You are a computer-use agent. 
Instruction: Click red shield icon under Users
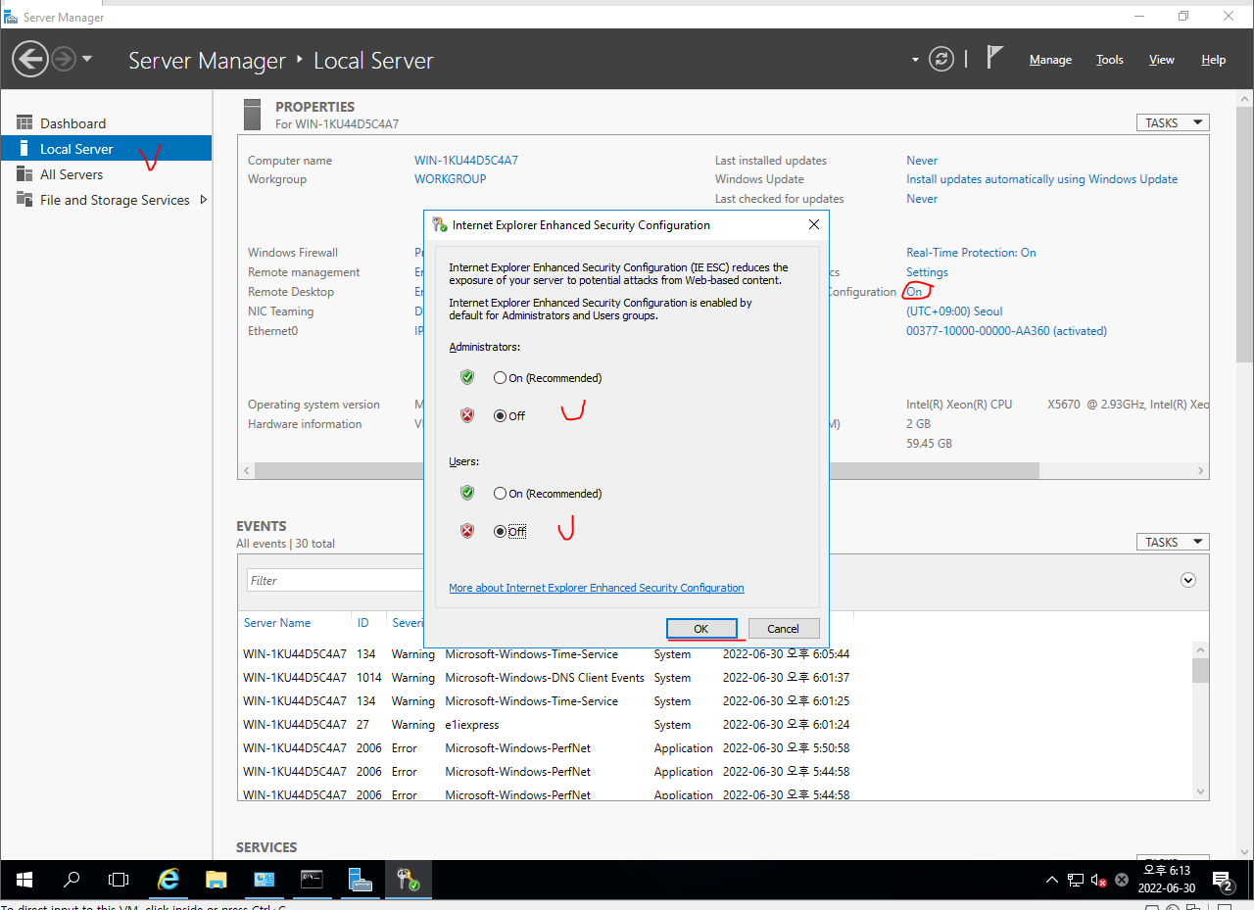pos(467,531)
